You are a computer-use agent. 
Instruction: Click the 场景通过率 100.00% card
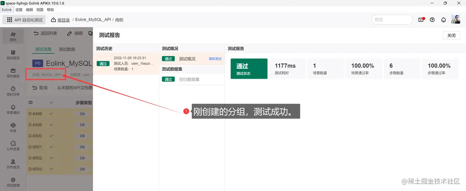(x=364, y=69)
